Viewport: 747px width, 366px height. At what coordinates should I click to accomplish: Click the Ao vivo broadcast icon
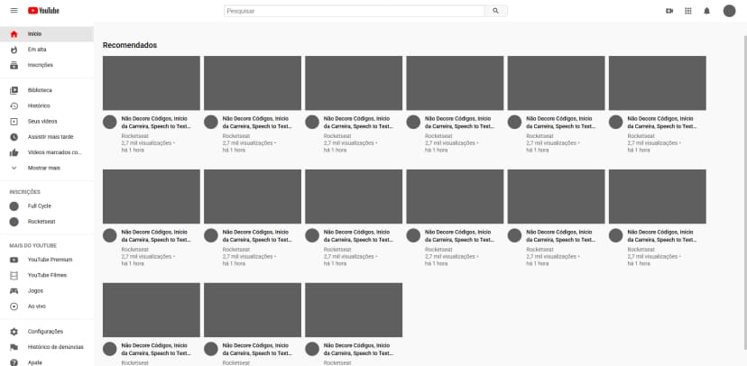coord(14,307)
